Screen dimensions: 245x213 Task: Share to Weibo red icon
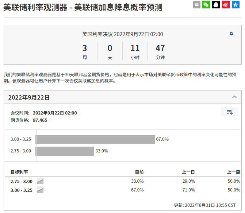coord(226,4)
